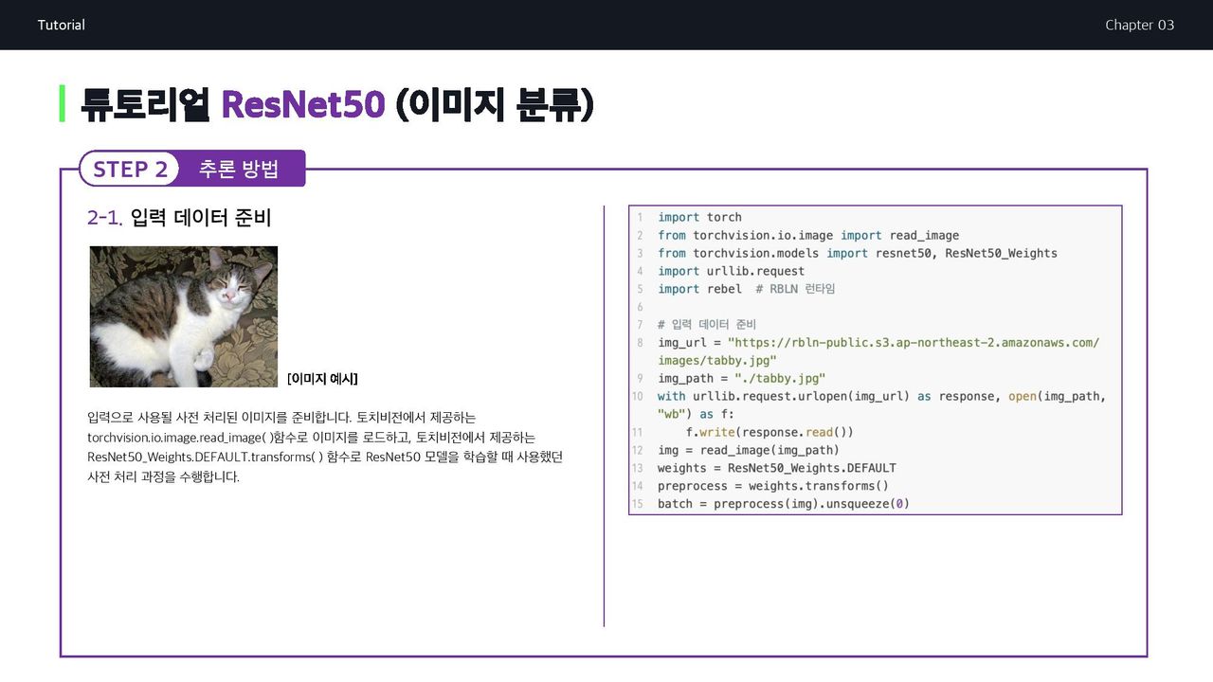Click the 'with urllib.request.urlopen' code line
The image size is (1213, 682).
pyautogui.click(x=882, y=396)
